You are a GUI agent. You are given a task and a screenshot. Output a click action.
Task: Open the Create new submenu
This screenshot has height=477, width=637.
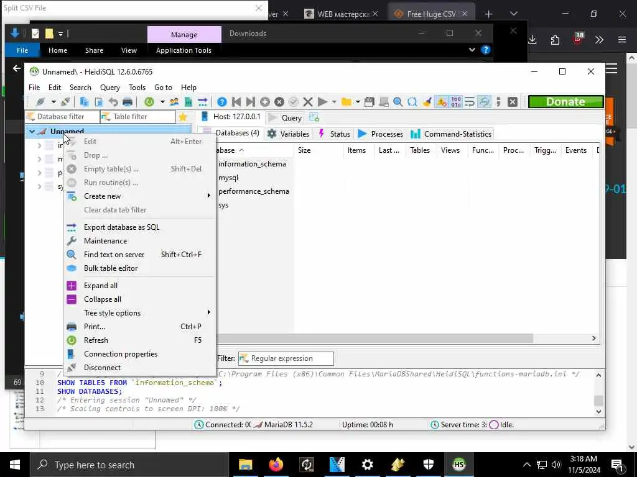click(x=141, y=196)
